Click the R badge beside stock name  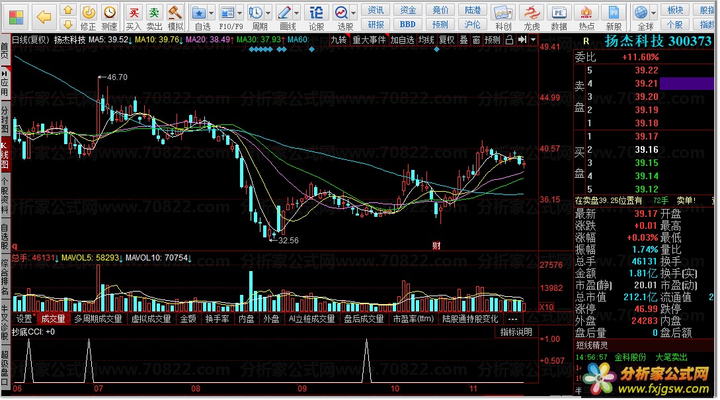click(x=586, y=42)
